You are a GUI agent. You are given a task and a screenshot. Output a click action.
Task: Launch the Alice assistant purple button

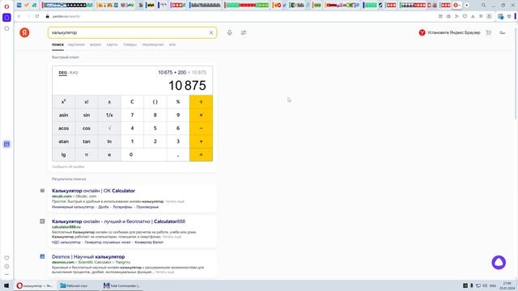tap(499, 263)
